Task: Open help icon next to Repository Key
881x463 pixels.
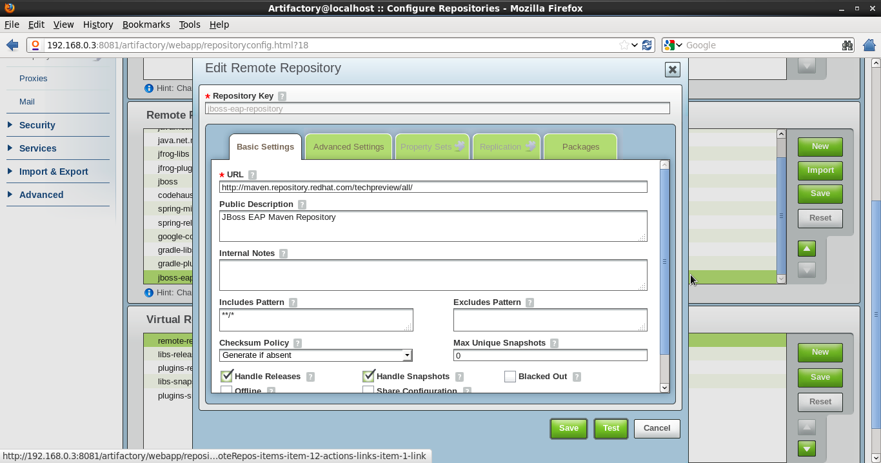Action: click(x=282, y=96)
